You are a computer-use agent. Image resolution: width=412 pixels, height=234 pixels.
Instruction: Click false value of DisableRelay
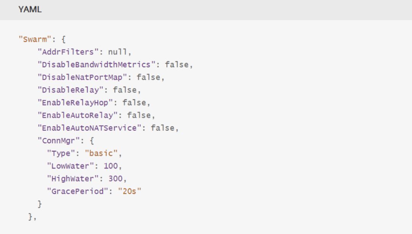[125, 90]
